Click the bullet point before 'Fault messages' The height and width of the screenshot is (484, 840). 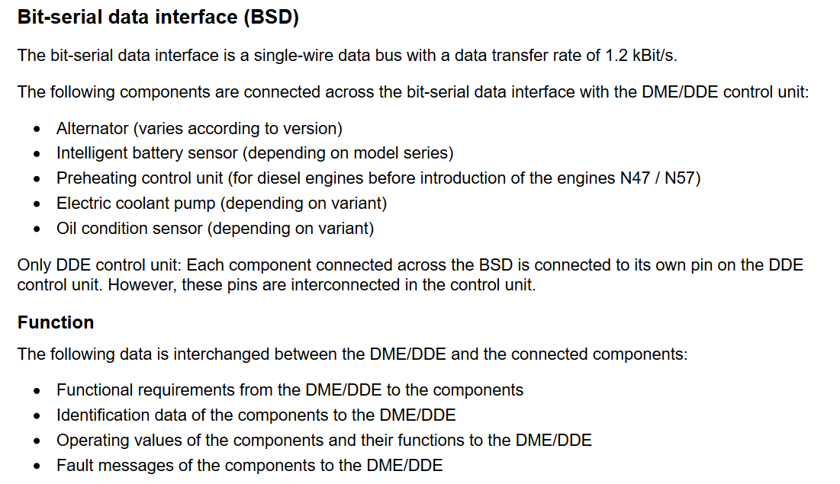point(37,466)
